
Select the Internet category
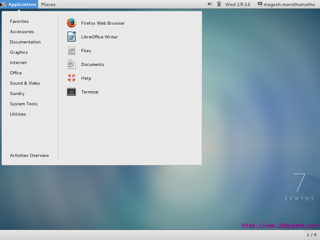tap(18, 62)
